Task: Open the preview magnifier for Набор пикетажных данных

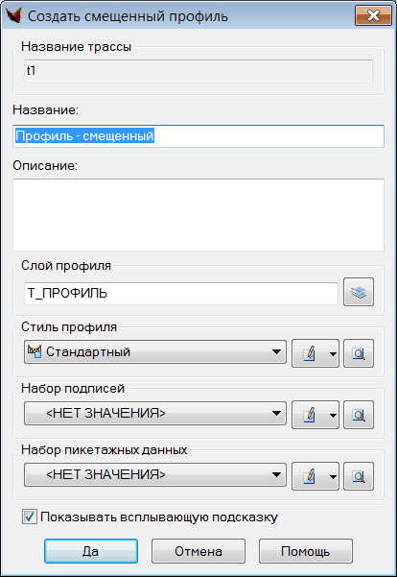Action: click(359, 476)
